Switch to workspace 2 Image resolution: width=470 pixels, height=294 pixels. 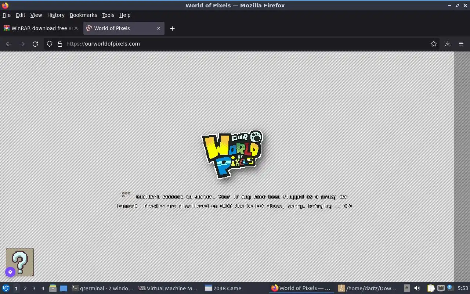click(25, 288)
